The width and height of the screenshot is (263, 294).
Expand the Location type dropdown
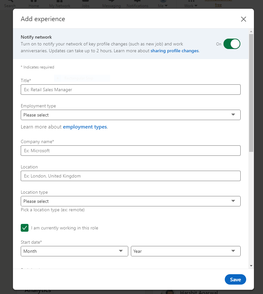pos(131,201)
